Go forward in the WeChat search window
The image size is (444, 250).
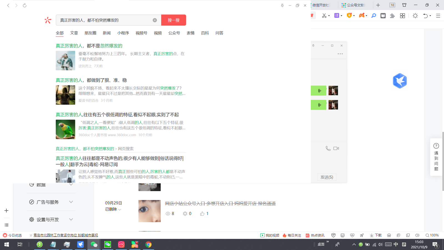(16, 5)
